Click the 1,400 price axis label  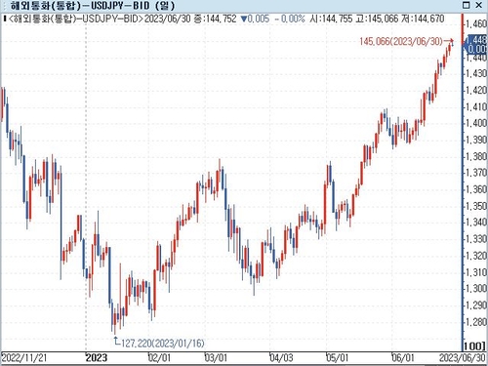[x=476, y=123]
